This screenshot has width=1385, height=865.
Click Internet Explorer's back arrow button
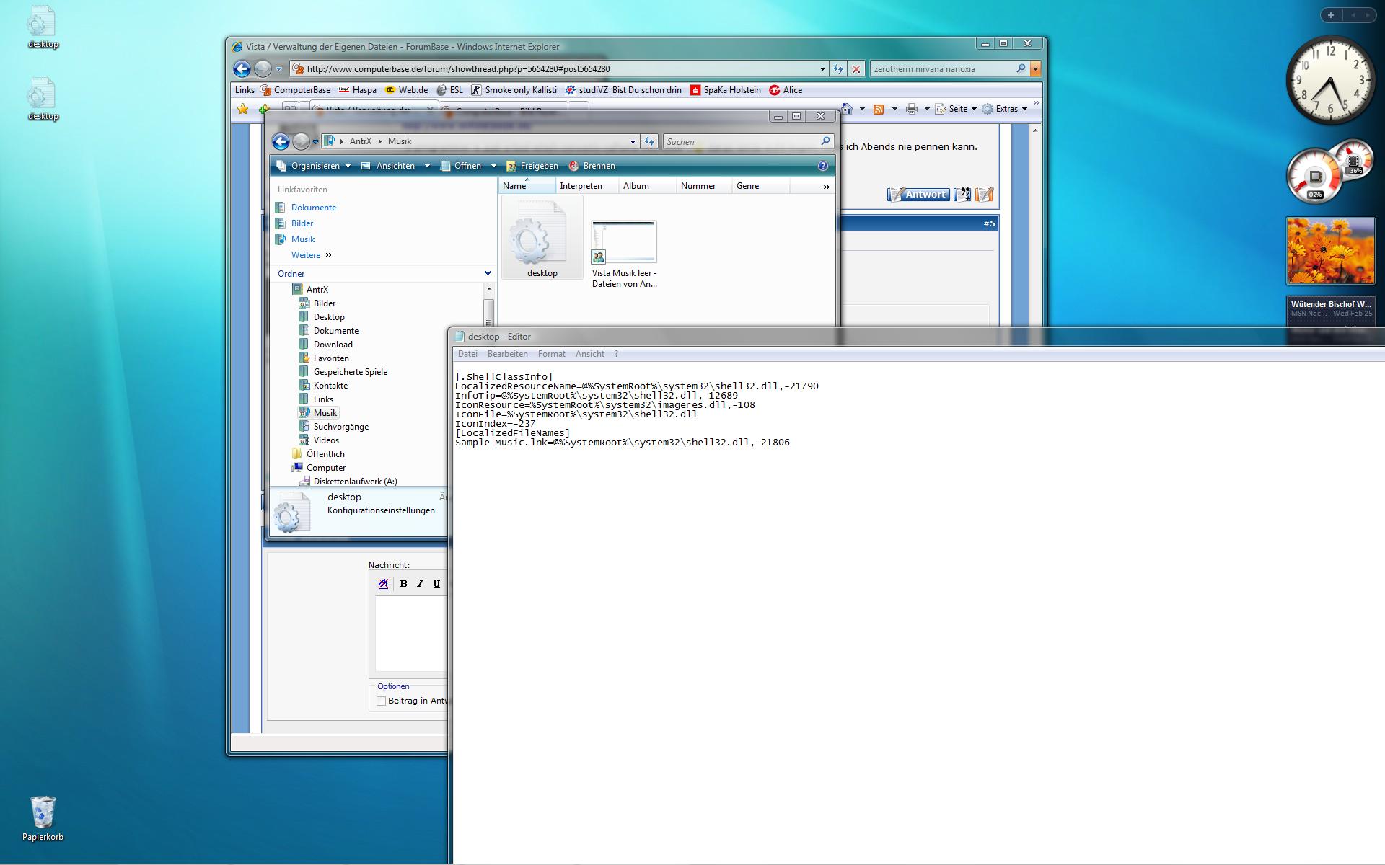pyautogui.click(x=242, y=68)
